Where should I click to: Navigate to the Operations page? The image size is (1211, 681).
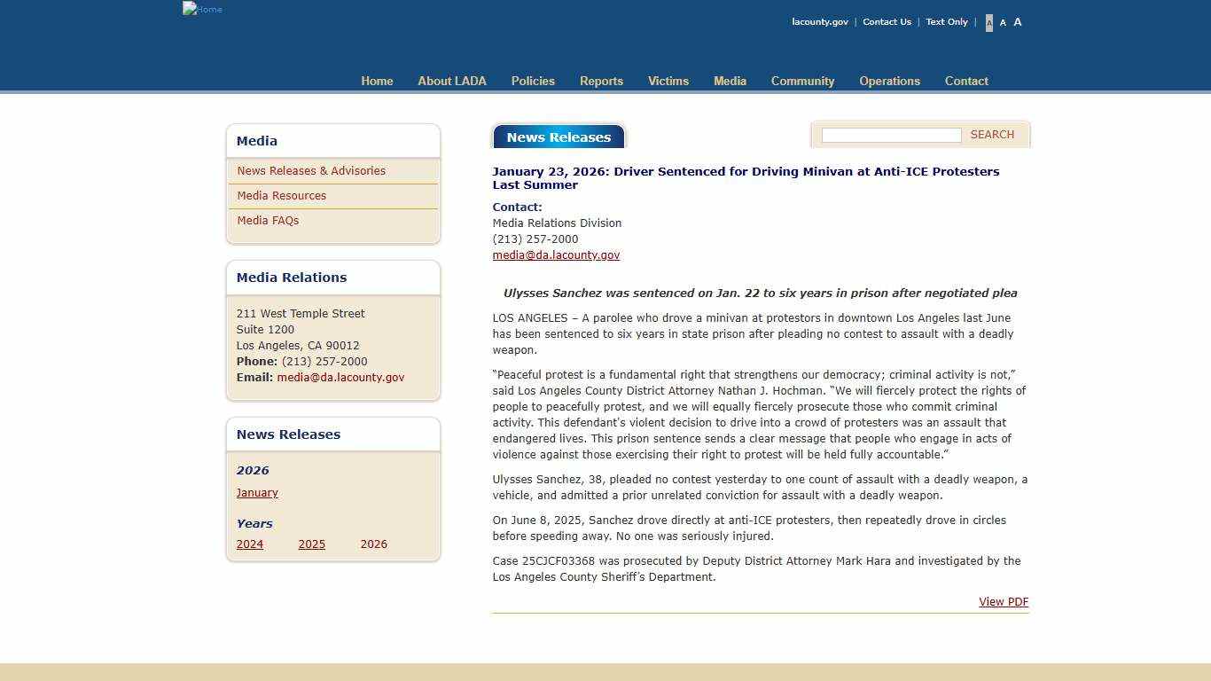click(x=889, y=81)
